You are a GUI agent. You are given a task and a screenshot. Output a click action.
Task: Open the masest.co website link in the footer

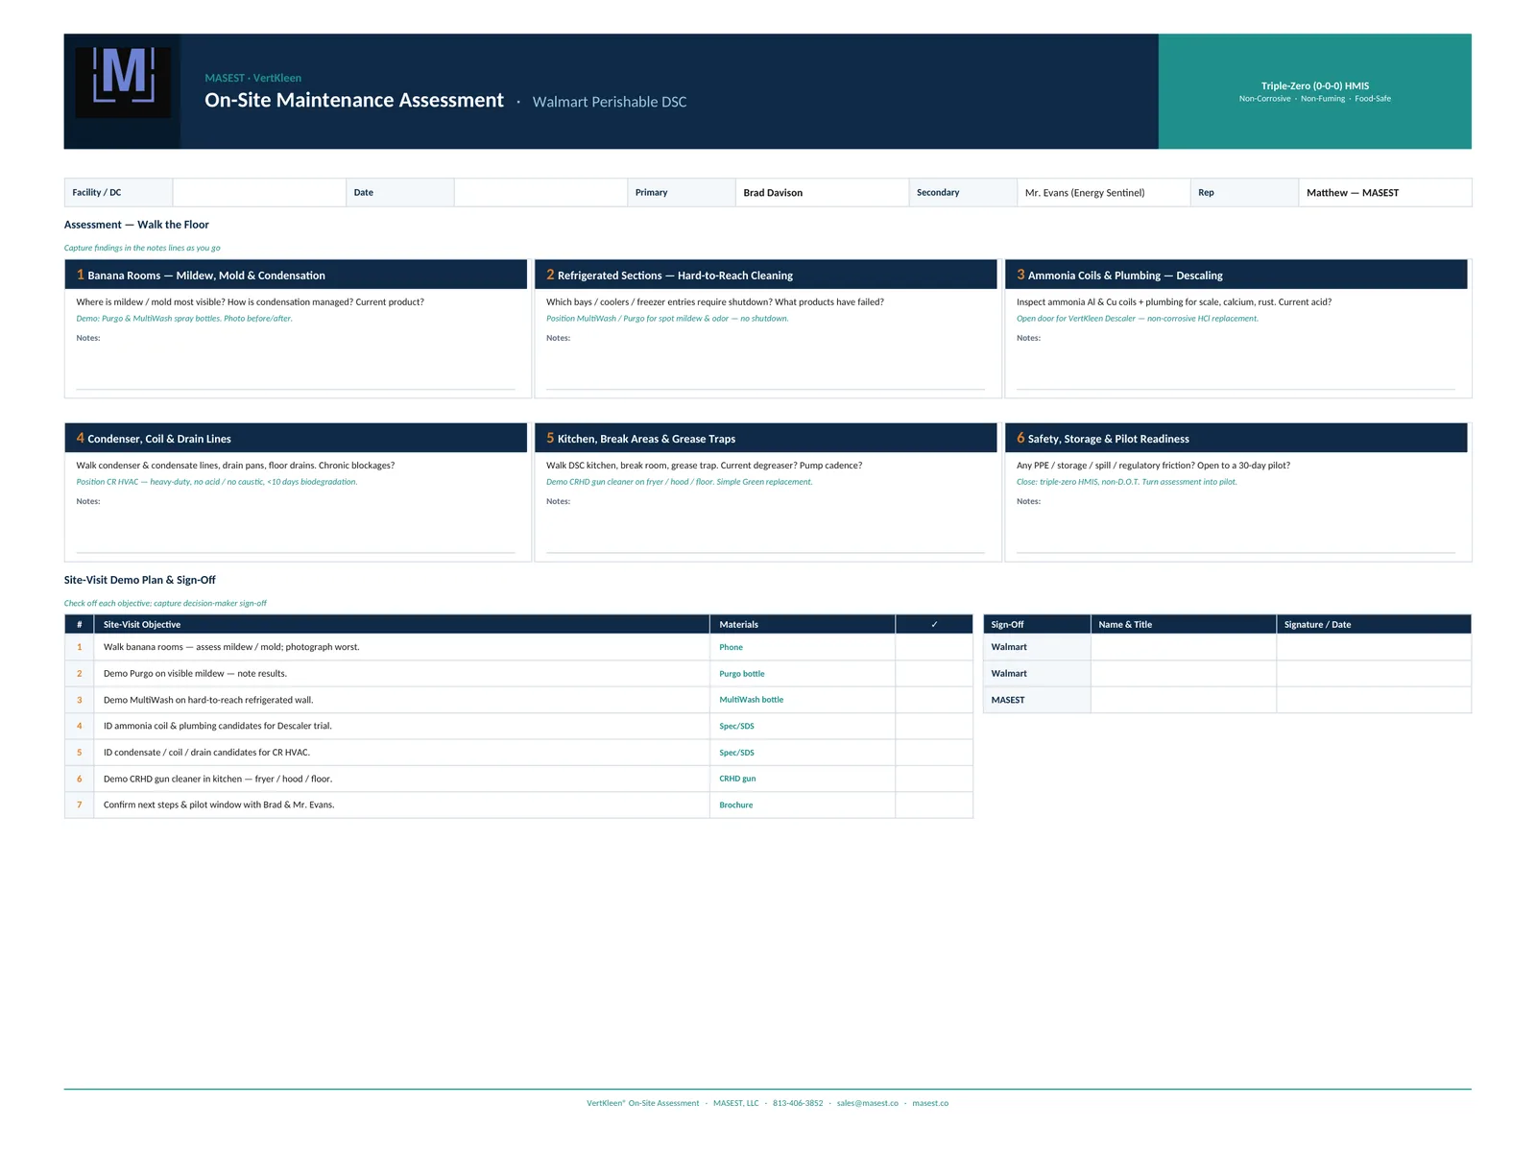tap(930, 1103)
